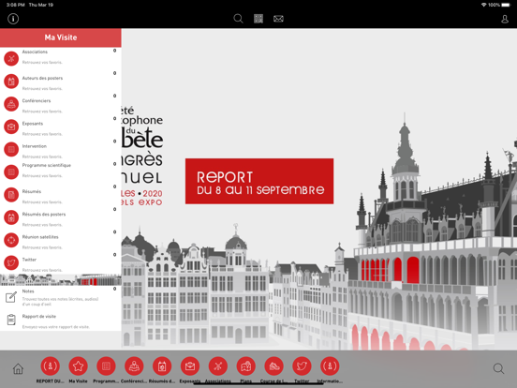Open Réunion satellites list icon
Image resolution: width=517 pixels, height=388 pixels.
coord(11,240)
